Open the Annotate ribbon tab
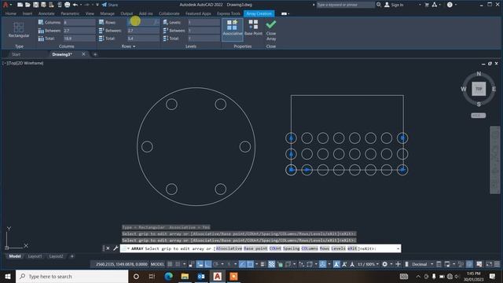The height and width of the screenshot is (283, 503). click(x=46, y=13)
